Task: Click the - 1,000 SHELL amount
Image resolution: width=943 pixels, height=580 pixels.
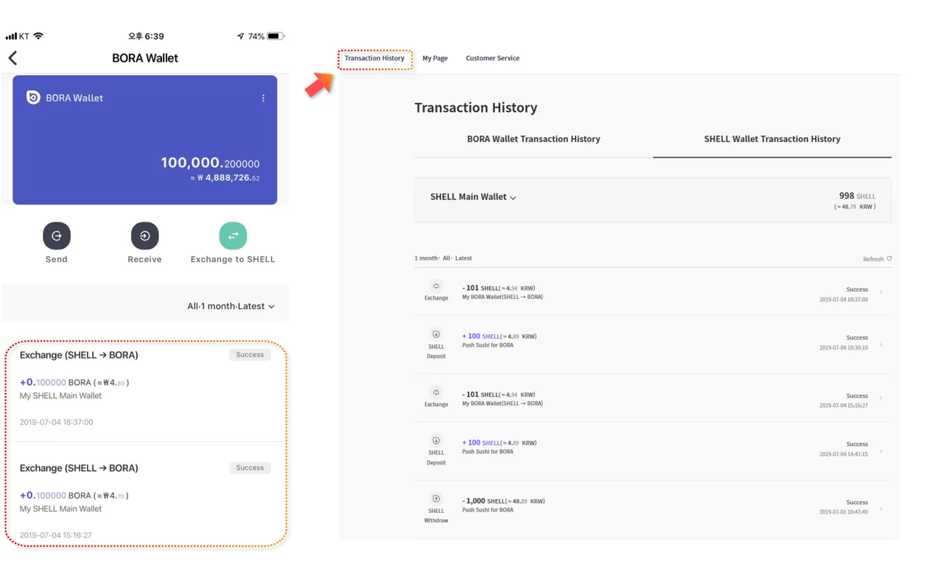Action: tap(483, 501)
